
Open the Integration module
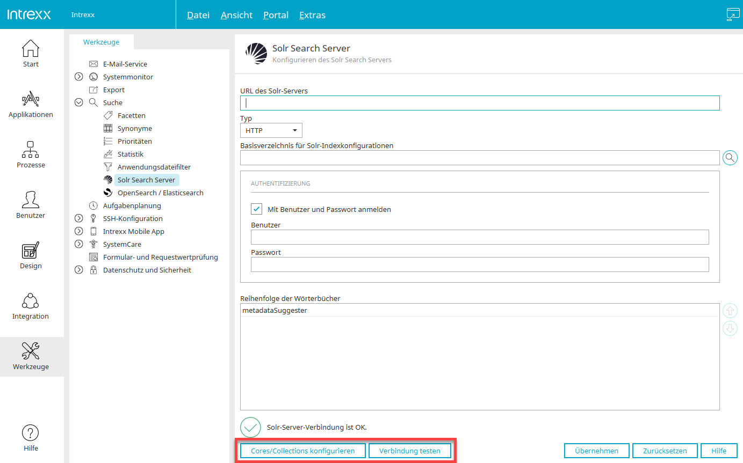pyautogui.click(x=31, y=306)
